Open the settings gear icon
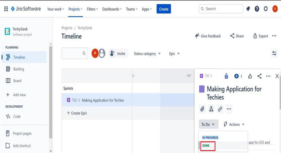This screenshot has height=153, width=281. tap(266, 9)
